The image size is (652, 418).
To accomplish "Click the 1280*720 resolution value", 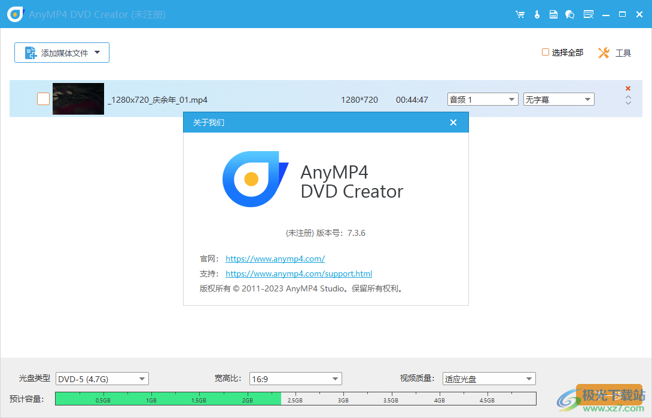I will 359,100.
